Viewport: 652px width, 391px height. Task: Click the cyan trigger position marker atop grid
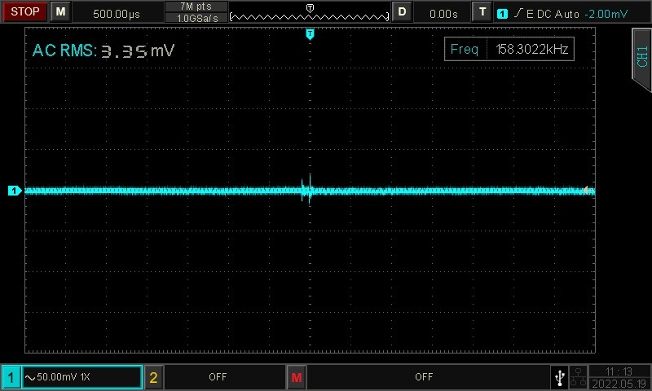[310, 34]
